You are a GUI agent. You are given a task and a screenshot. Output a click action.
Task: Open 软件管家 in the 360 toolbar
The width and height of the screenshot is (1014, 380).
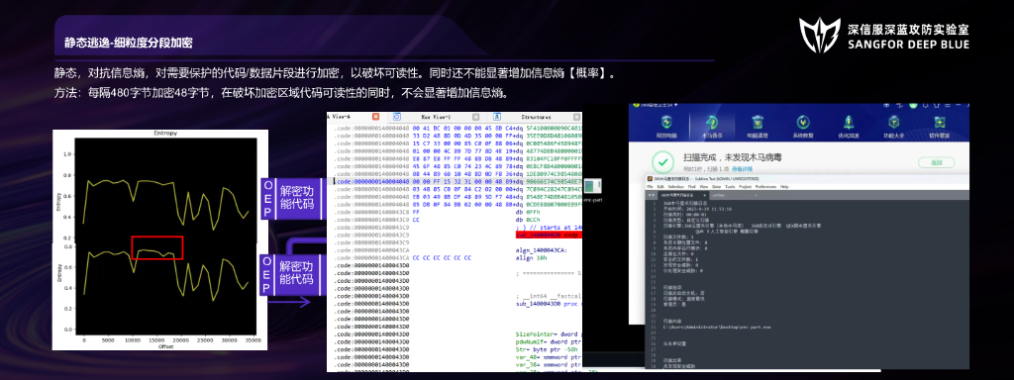pyautogui.click(x=939, y=126)
